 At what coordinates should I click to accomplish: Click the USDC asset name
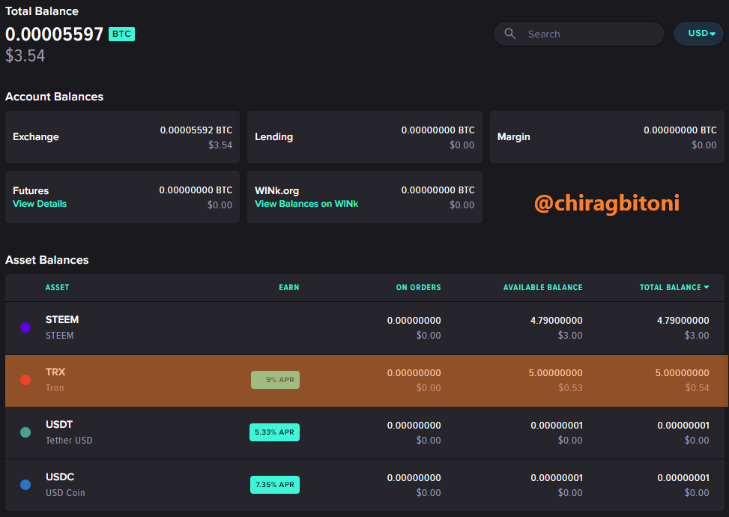60,477
